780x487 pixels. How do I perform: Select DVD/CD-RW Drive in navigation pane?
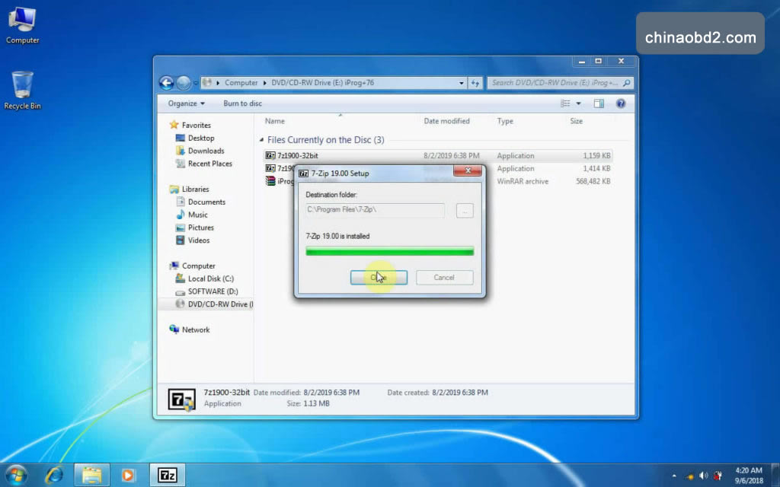pos(206,304)
